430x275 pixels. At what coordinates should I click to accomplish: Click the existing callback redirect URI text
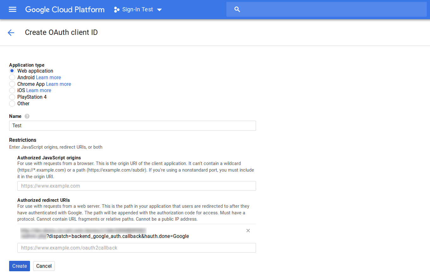(105, 233)
